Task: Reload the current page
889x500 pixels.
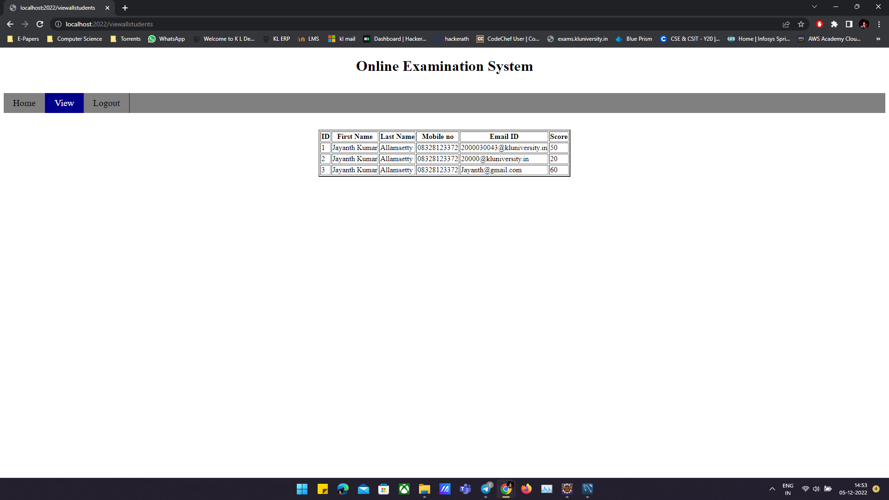Action: tap(40, 24)
